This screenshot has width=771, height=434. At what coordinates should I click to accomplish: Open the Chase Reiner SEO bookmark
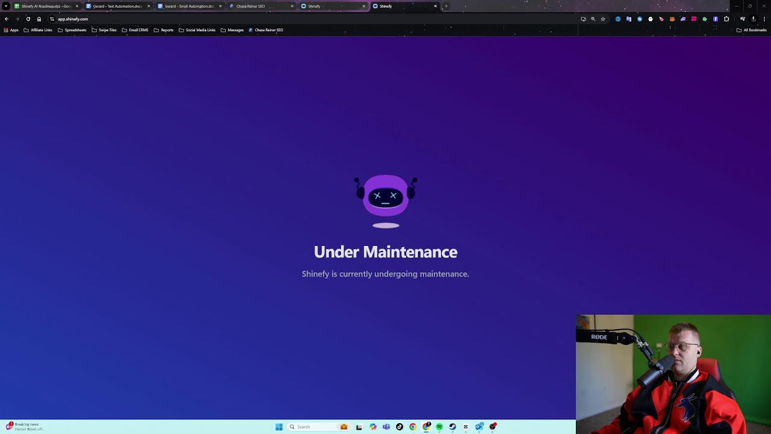pyautogui.click(x=266, y=30)
